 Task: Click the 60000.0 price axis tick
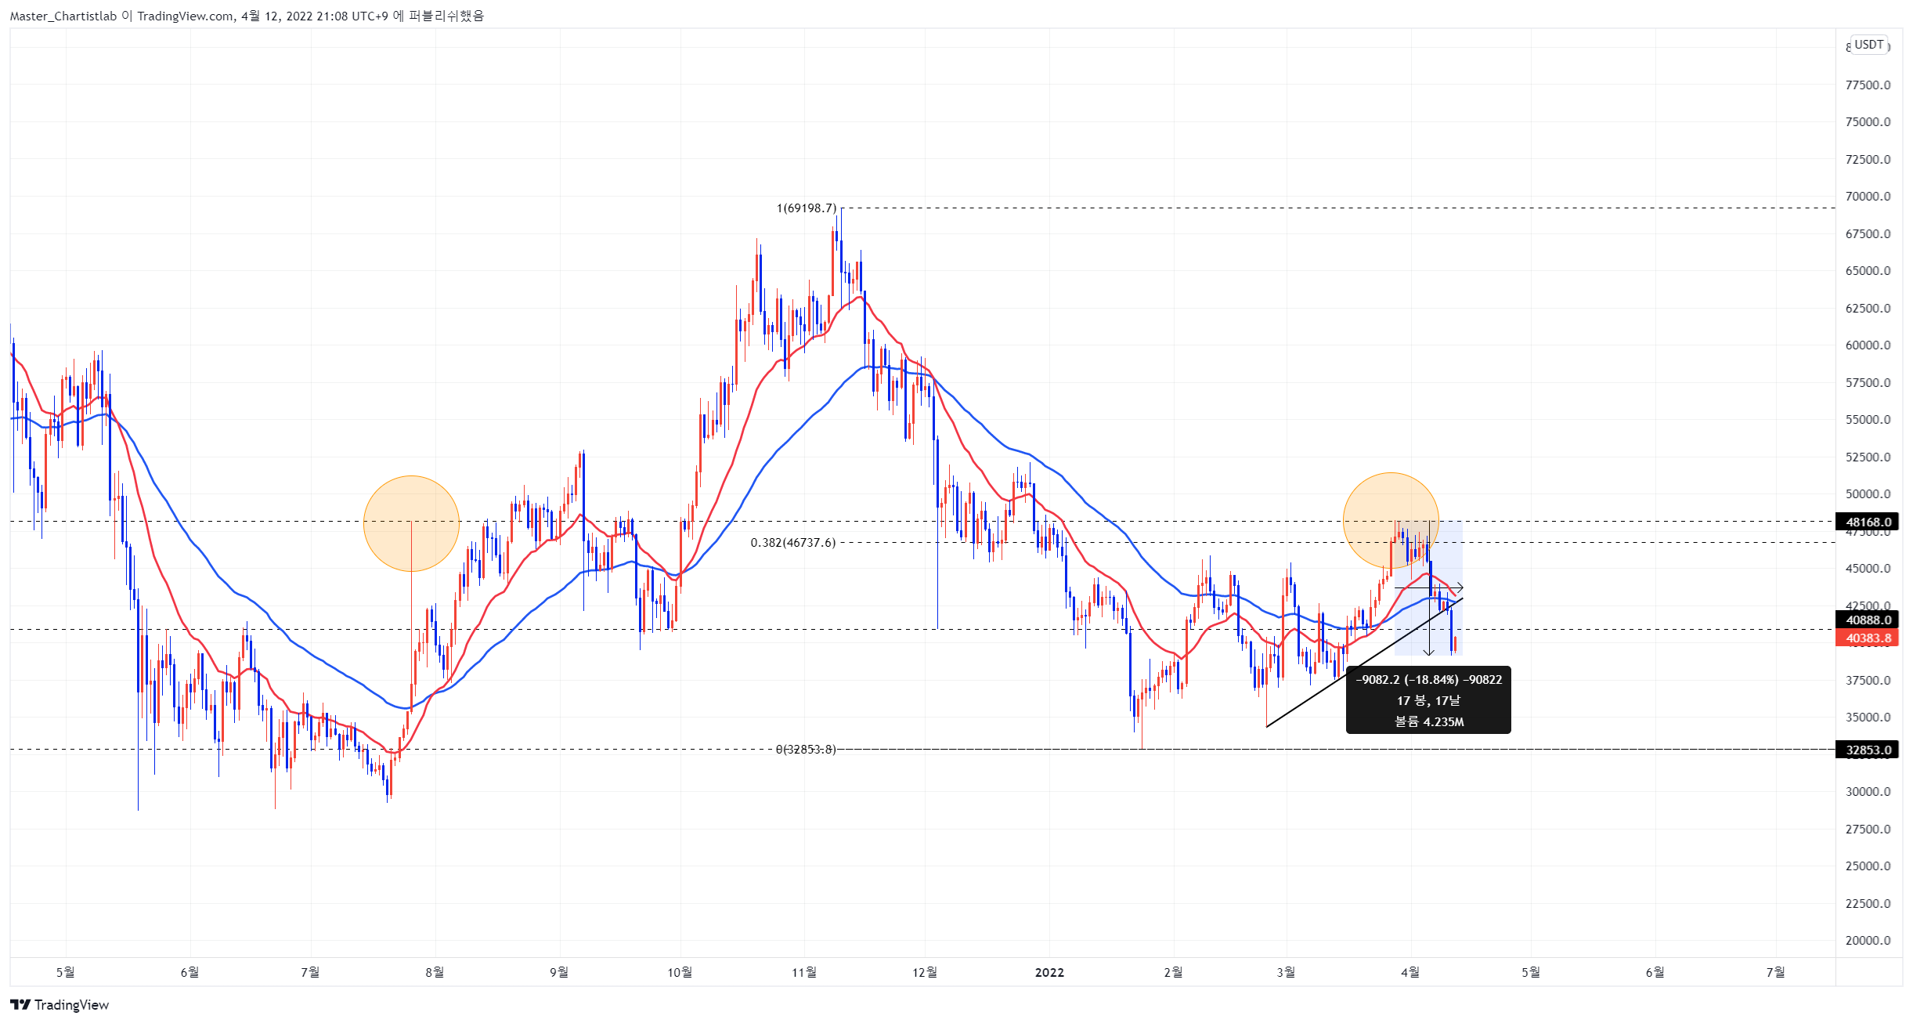[1868, 345]
